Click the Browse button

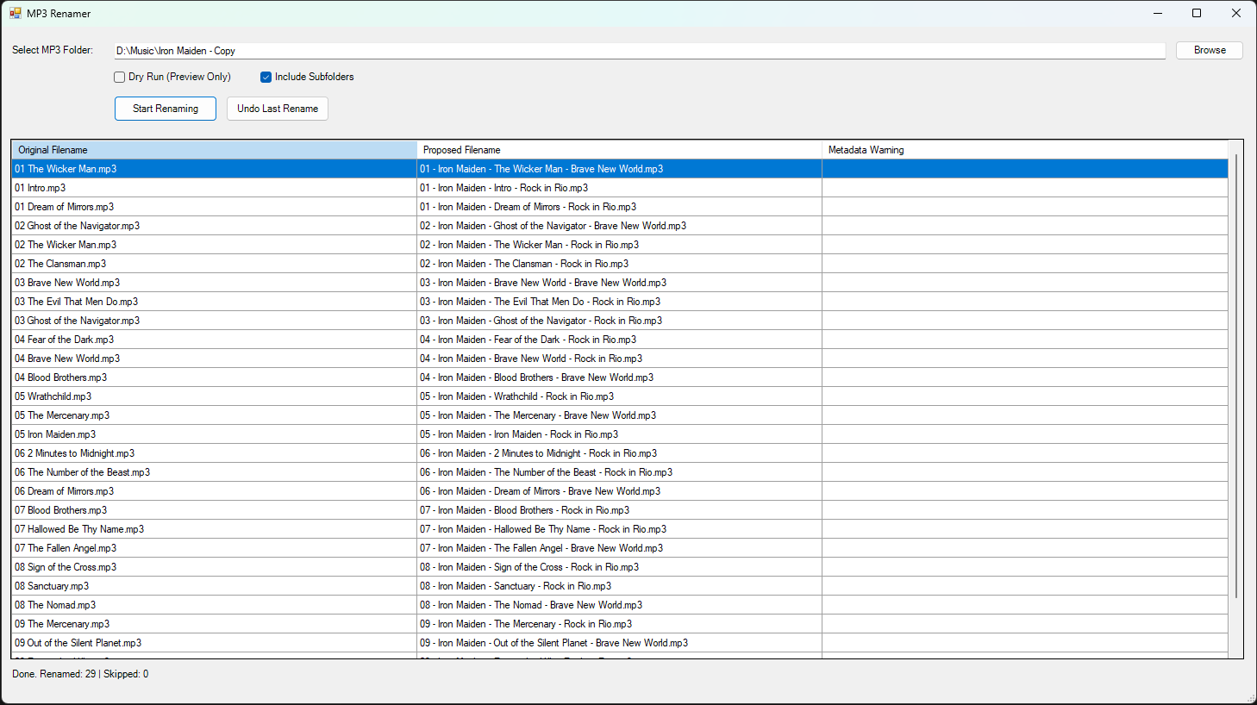coord(1210,50)
